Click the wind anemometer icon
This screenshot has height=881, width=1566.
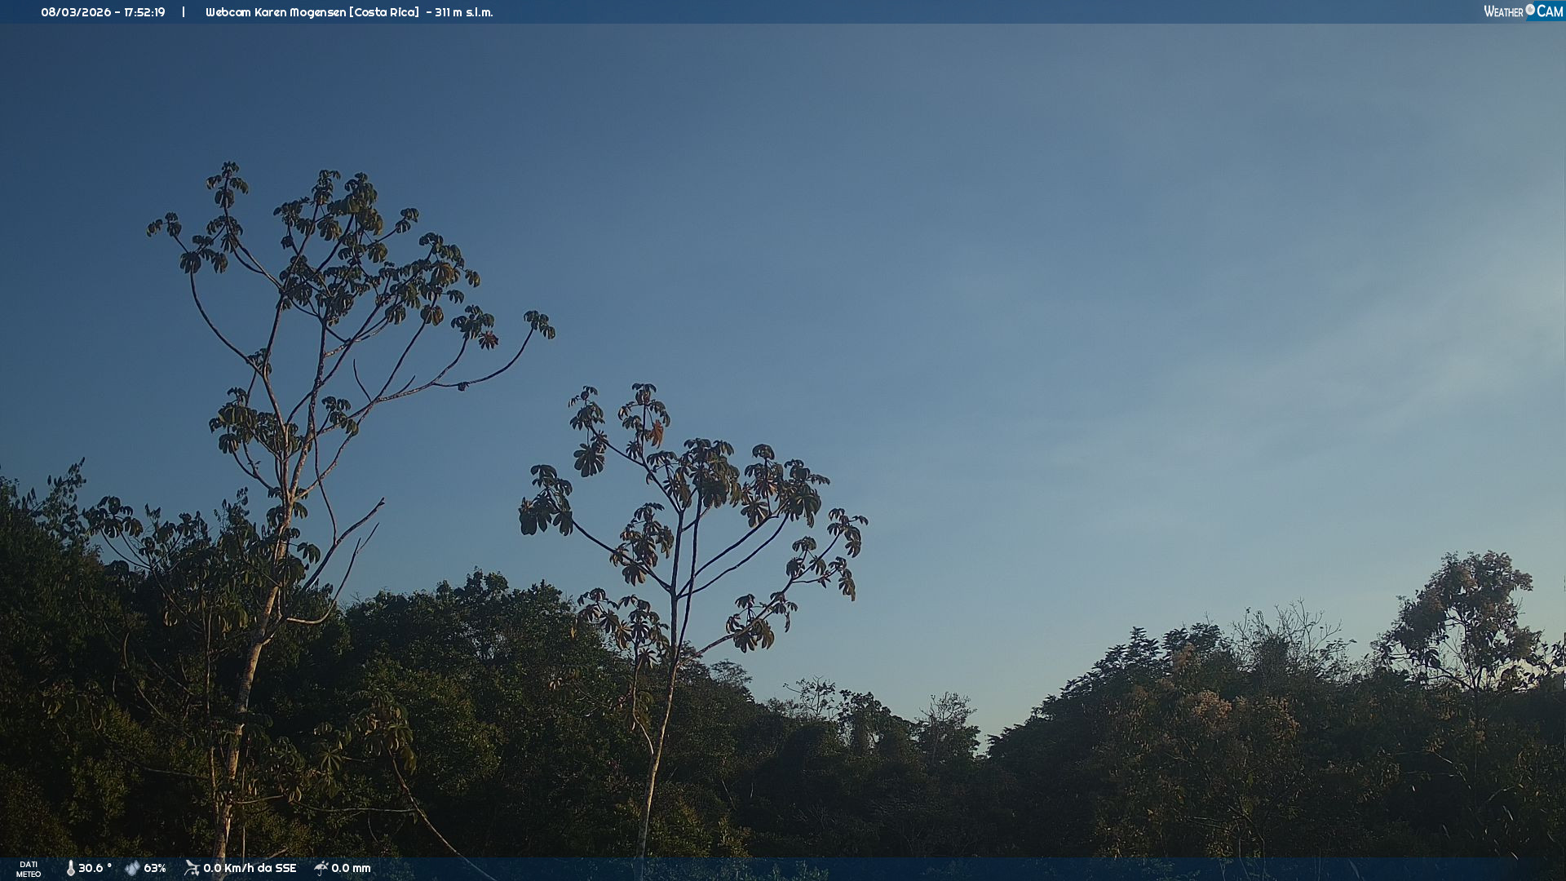pyautogui.click(x=192, y=868)
